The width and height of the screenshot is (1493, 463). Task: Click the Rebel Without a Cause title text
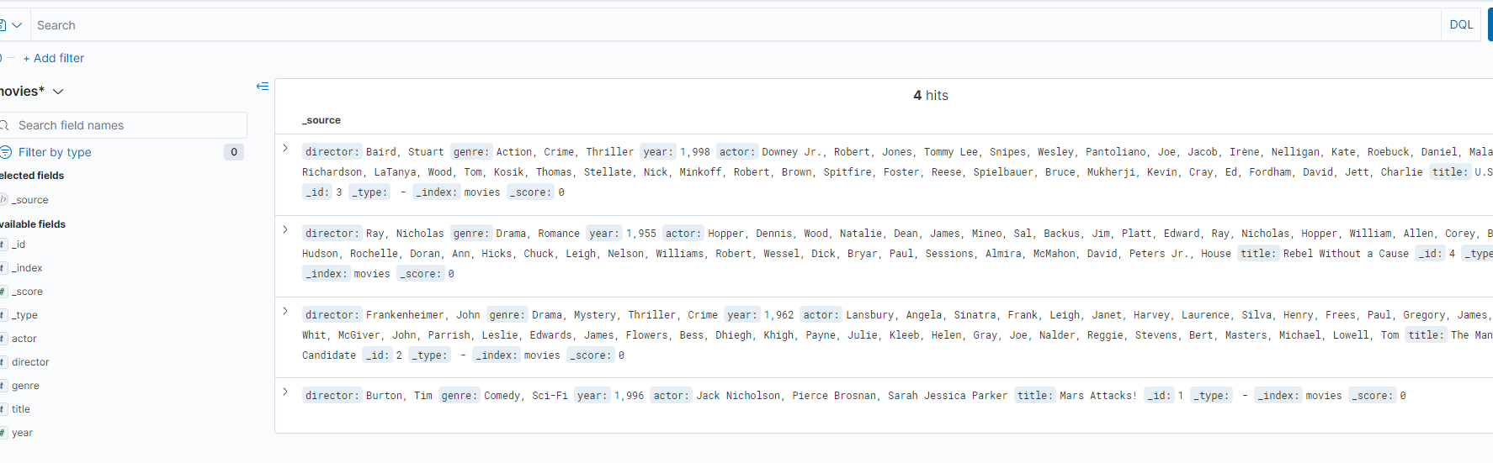pos(1346,254)
